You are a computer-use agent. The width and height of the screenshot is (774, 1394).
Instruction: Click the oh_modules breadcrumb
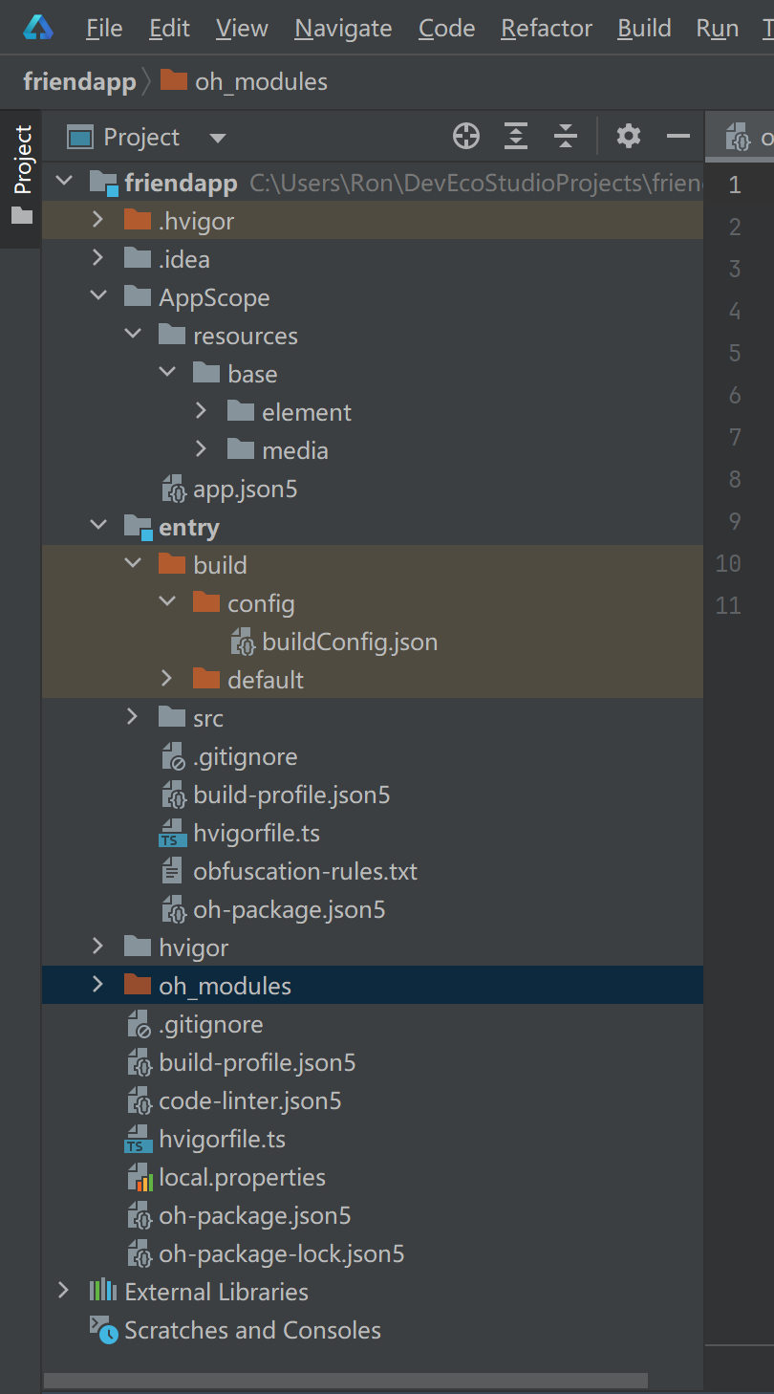(260, 82)
